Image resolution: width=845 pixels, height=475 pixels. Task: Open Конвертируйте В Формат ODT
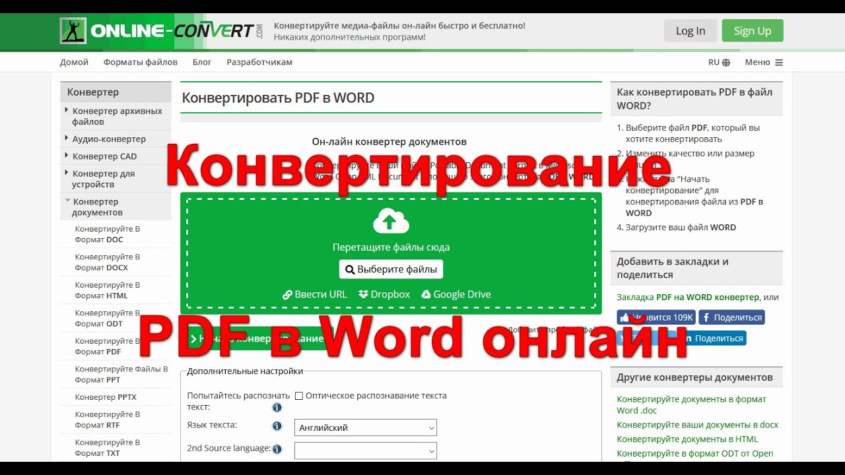click(108, 318)
